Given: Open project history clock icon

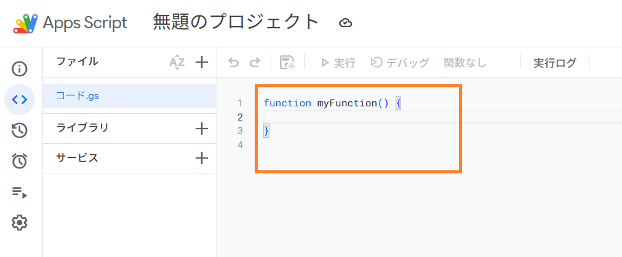Looking at the screenshot, I should [20, 130].
